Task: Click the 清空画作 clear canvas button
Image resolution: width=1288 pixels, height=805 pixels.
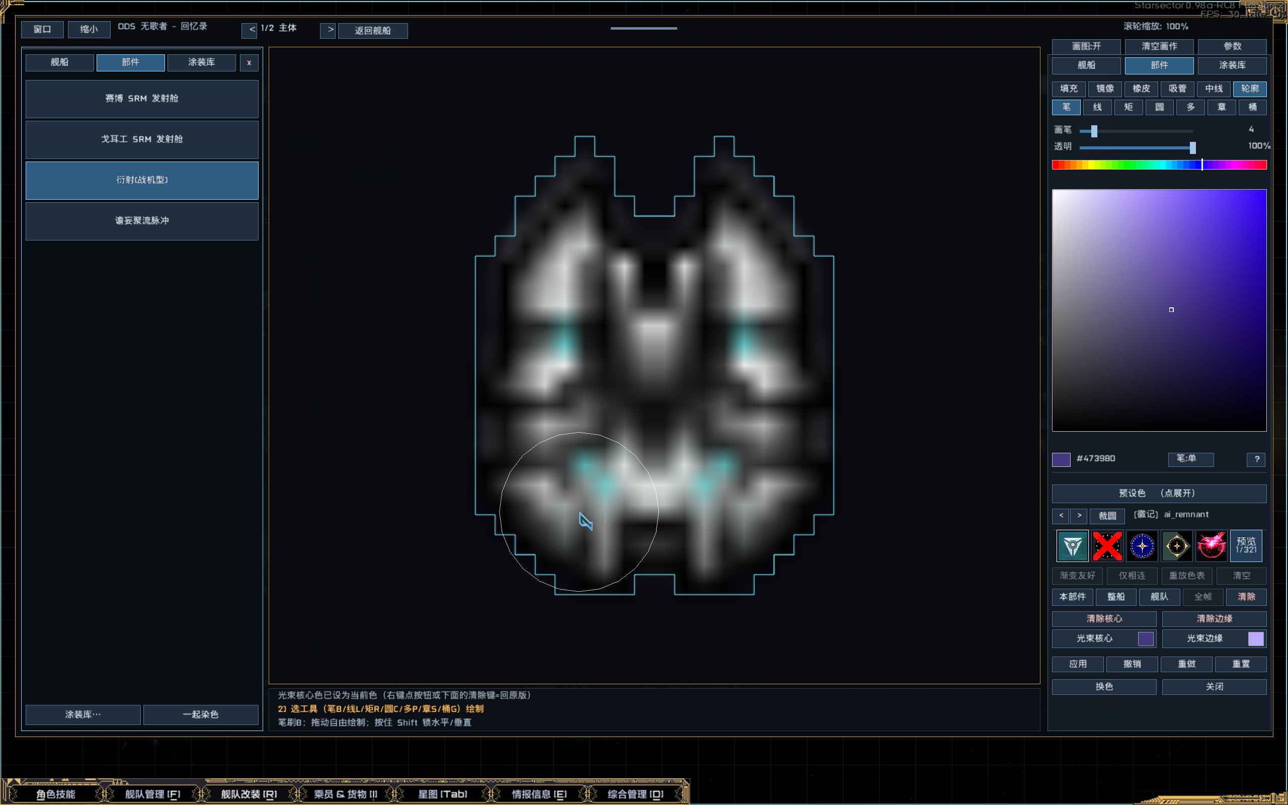Action: click(x=1159, y=46)
